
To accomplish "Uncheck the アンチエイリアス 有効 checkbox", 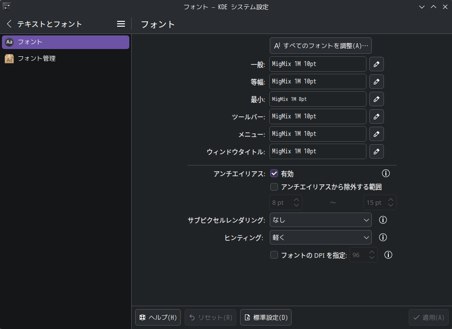I will [274, 173].
